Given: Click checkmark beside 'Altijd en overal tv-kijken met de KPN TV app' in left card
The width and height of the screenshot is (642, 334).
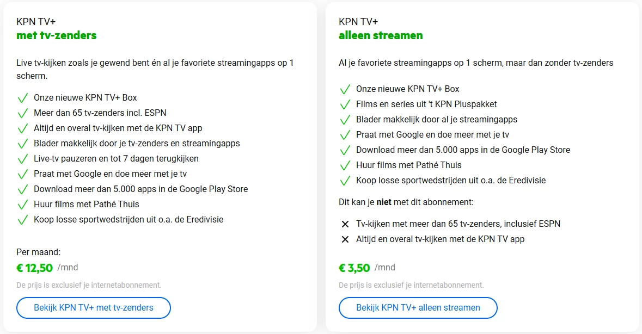Looking at the screenshot, I should [22, 129].
